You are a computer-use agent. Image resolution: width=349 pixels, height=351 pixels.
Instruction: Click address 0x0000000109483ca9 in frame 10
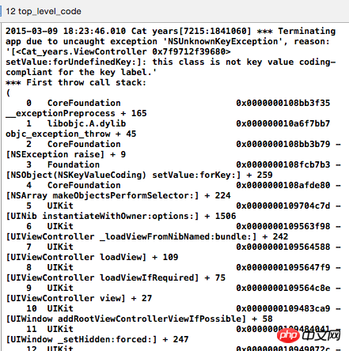point(283,308)
